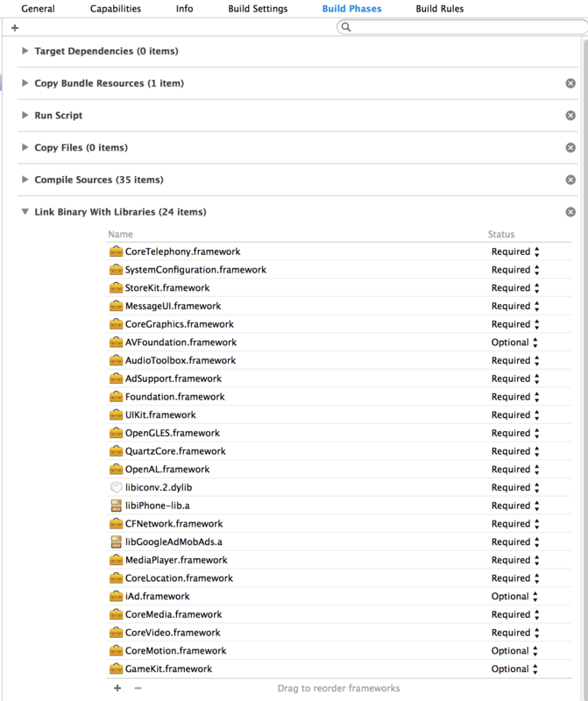The width and height of the screenshot is (588, 701).
Task: Change iAd.framework Optional status
Action: (514, 596)
